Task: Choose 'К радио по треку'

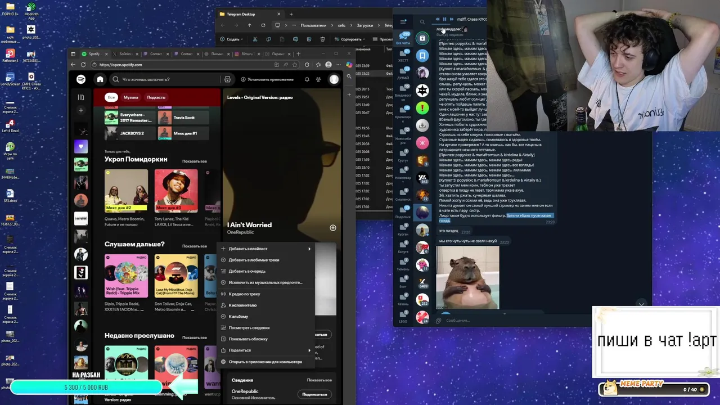Action: [265, 294]
